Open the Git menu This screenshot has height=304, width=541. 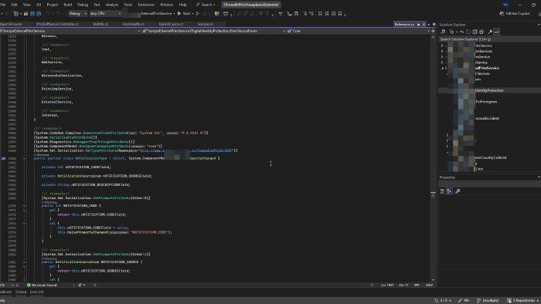39,5
